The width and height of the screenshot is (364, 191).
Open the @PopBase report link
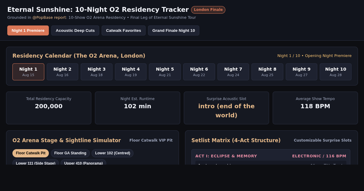pyautogui.click(x=49, y=18)
